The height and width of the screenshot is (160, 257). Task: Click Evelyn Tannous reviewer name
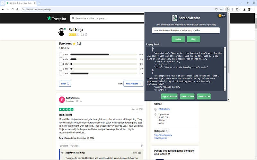click(x=73, y=98)
